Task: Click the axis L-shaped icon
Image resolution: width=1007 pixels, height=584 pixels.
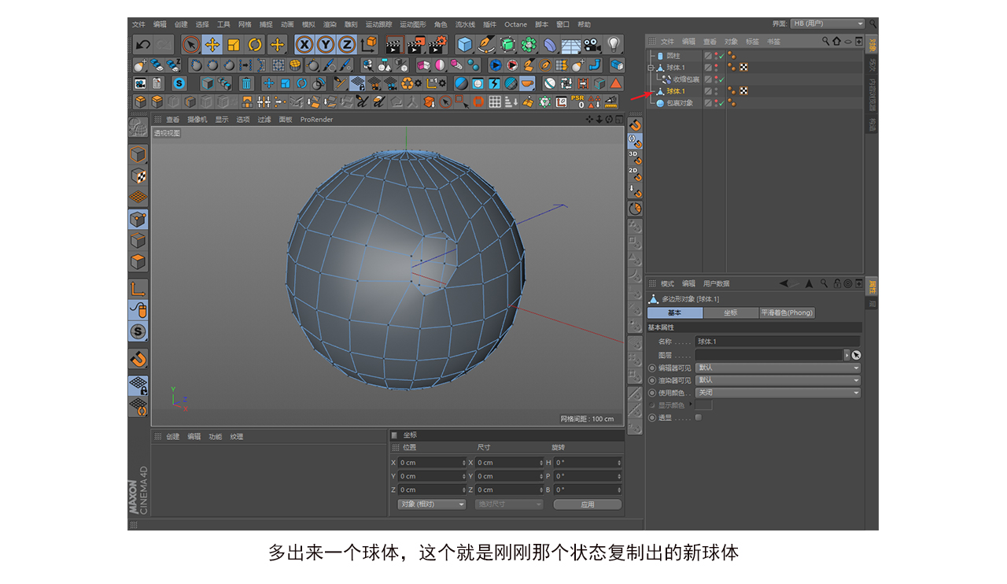Action: pyautogui.click(x=138, y=289)
